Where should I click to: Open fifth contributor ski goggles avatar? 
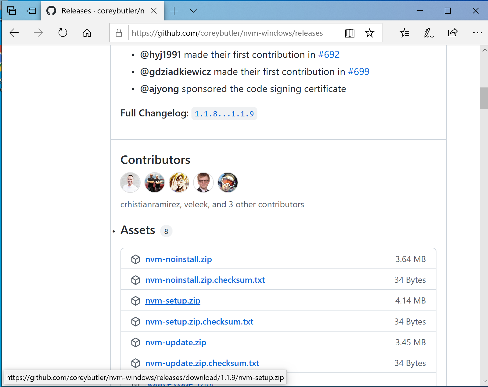pos(228,183)
